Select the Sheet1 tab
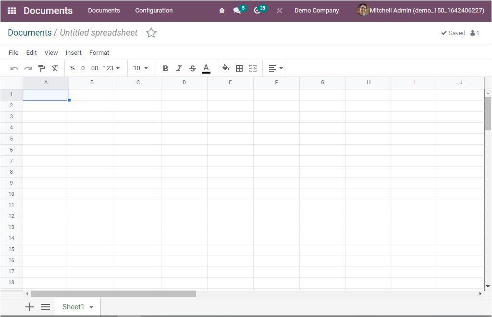Viewport: 492px width, 317px height. [x=74, y=307]
